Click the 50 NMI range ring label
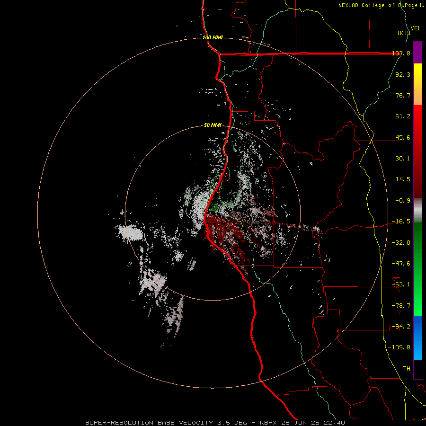Image resolution: width=426 pixels, height=426 pixels. click(x=213, y=125)
